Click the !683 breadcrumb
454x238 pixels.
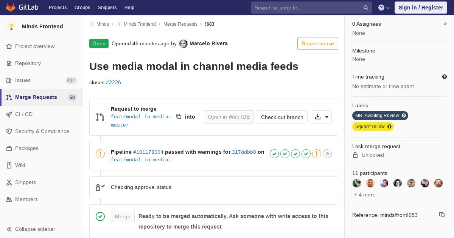210,24
